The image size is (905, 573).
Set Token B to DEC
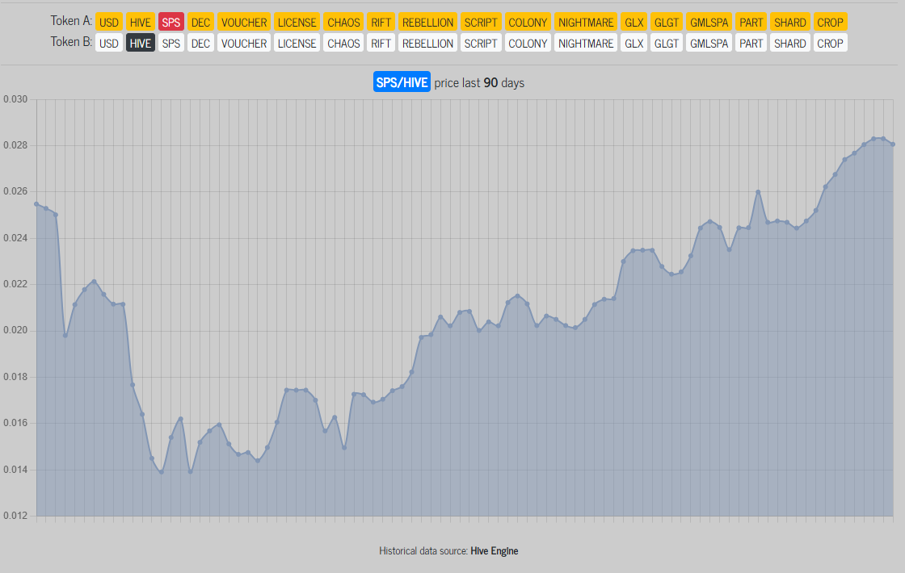pos(200,43)
